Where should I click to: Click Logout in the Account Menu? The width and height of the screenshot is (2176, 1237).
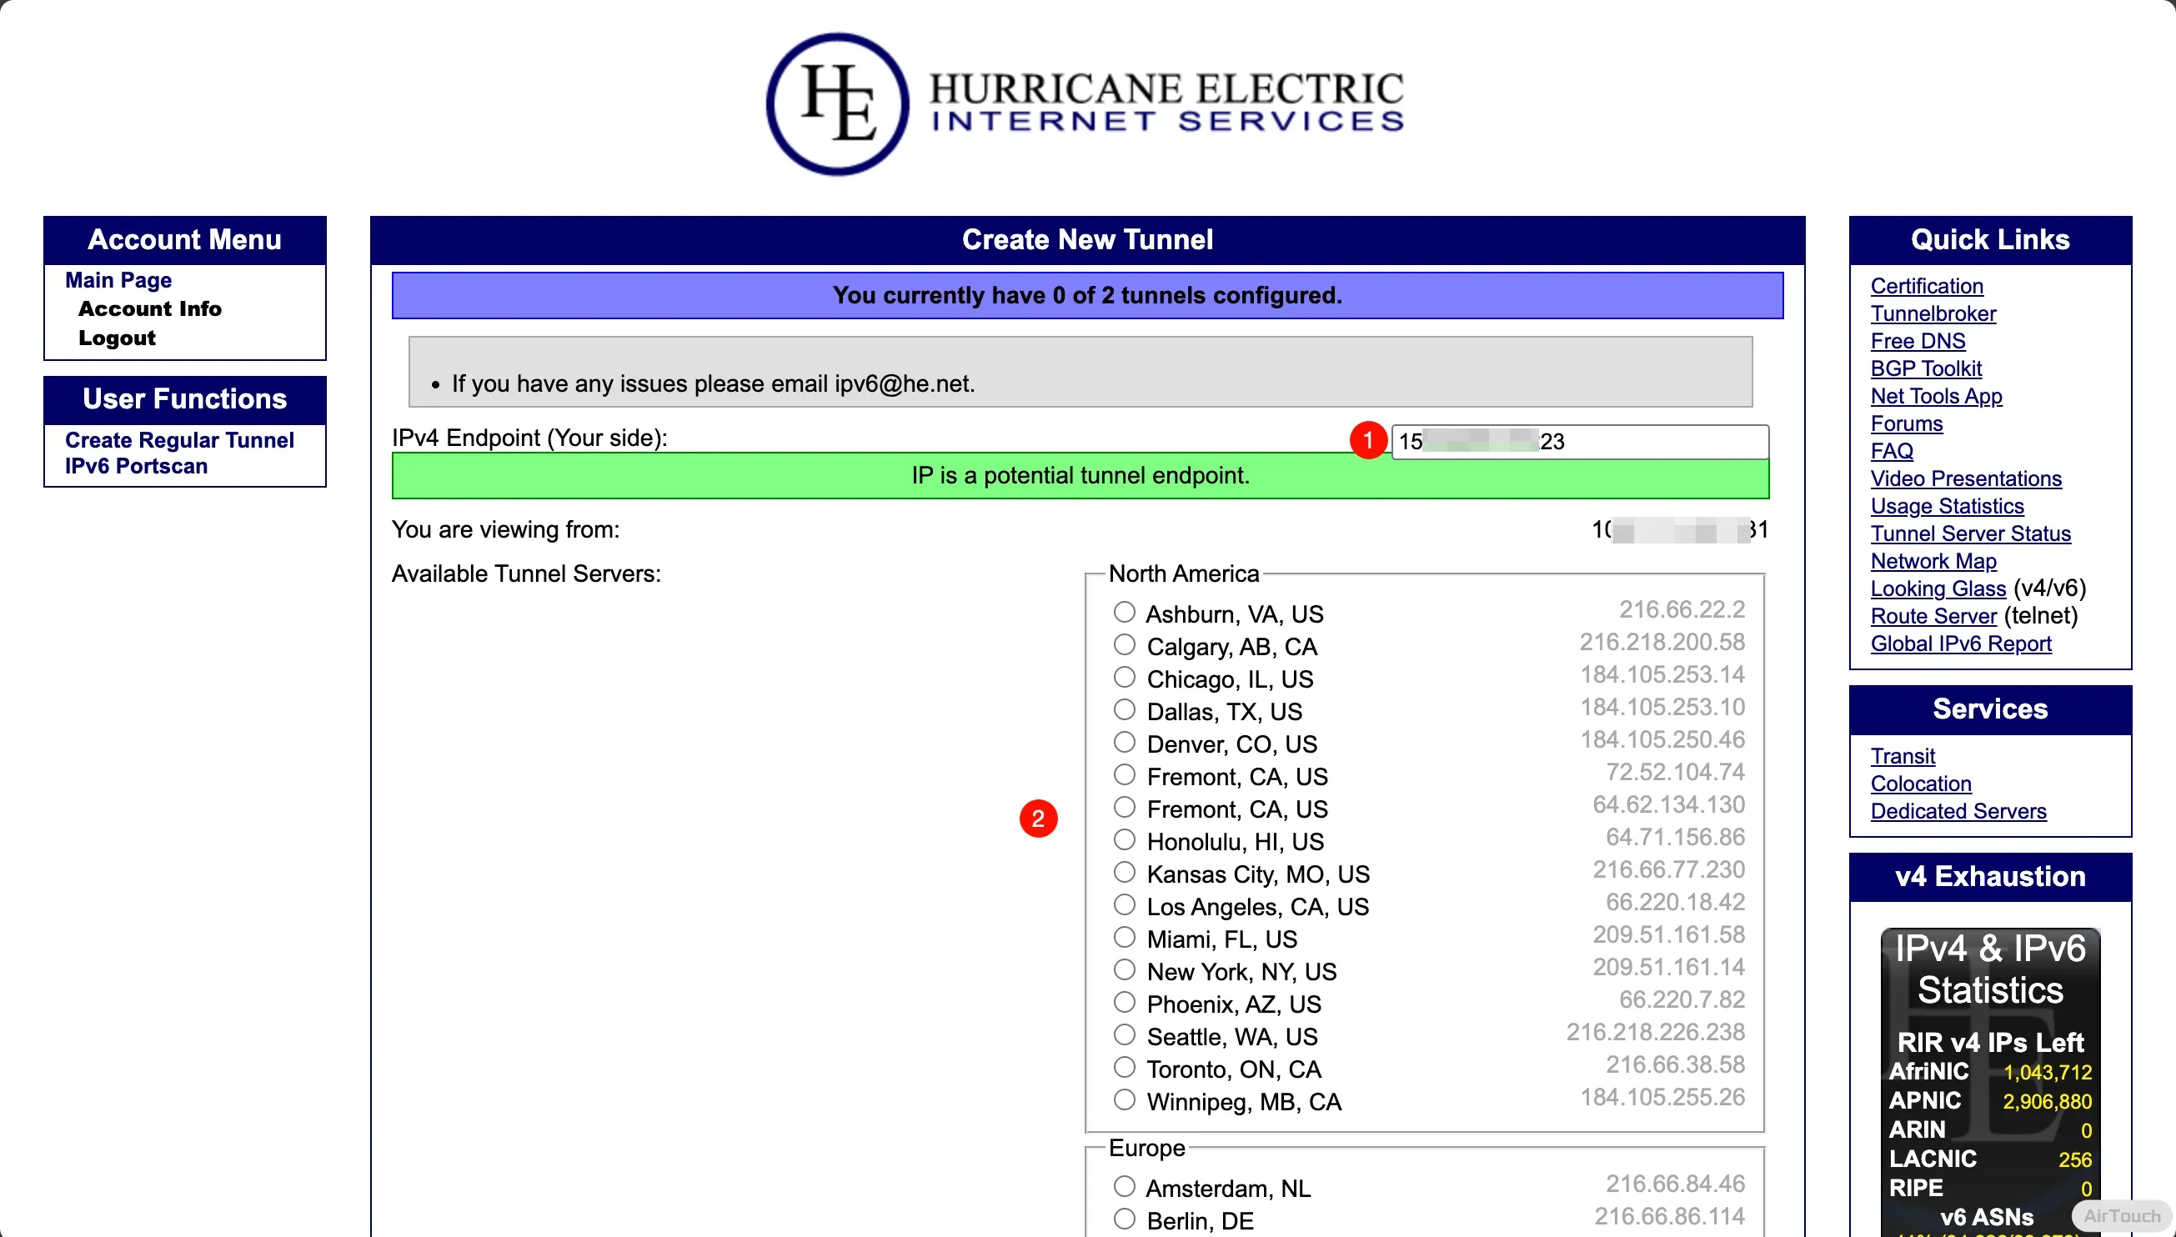[117, 338]
